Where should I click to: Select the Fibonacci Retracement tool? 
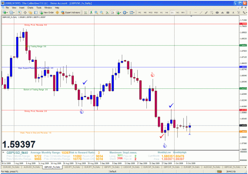211,12
